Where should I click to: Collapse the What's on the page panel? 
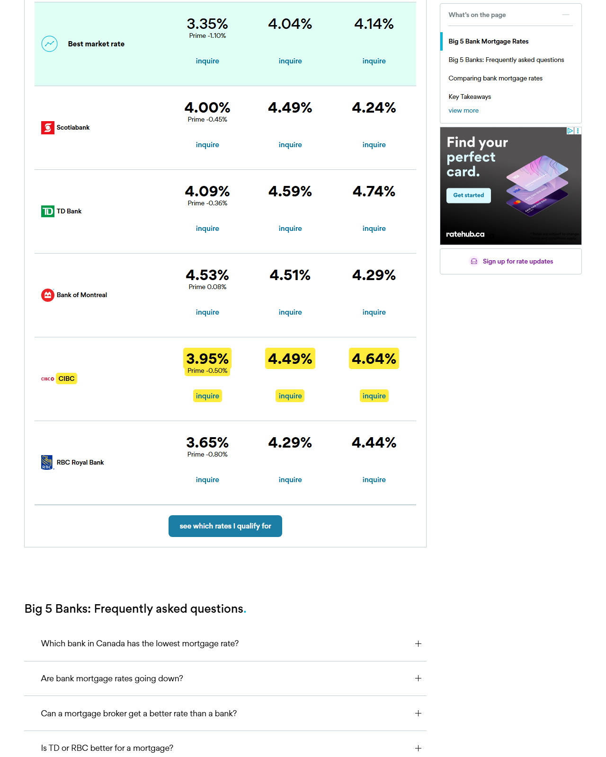coord(566,15)
